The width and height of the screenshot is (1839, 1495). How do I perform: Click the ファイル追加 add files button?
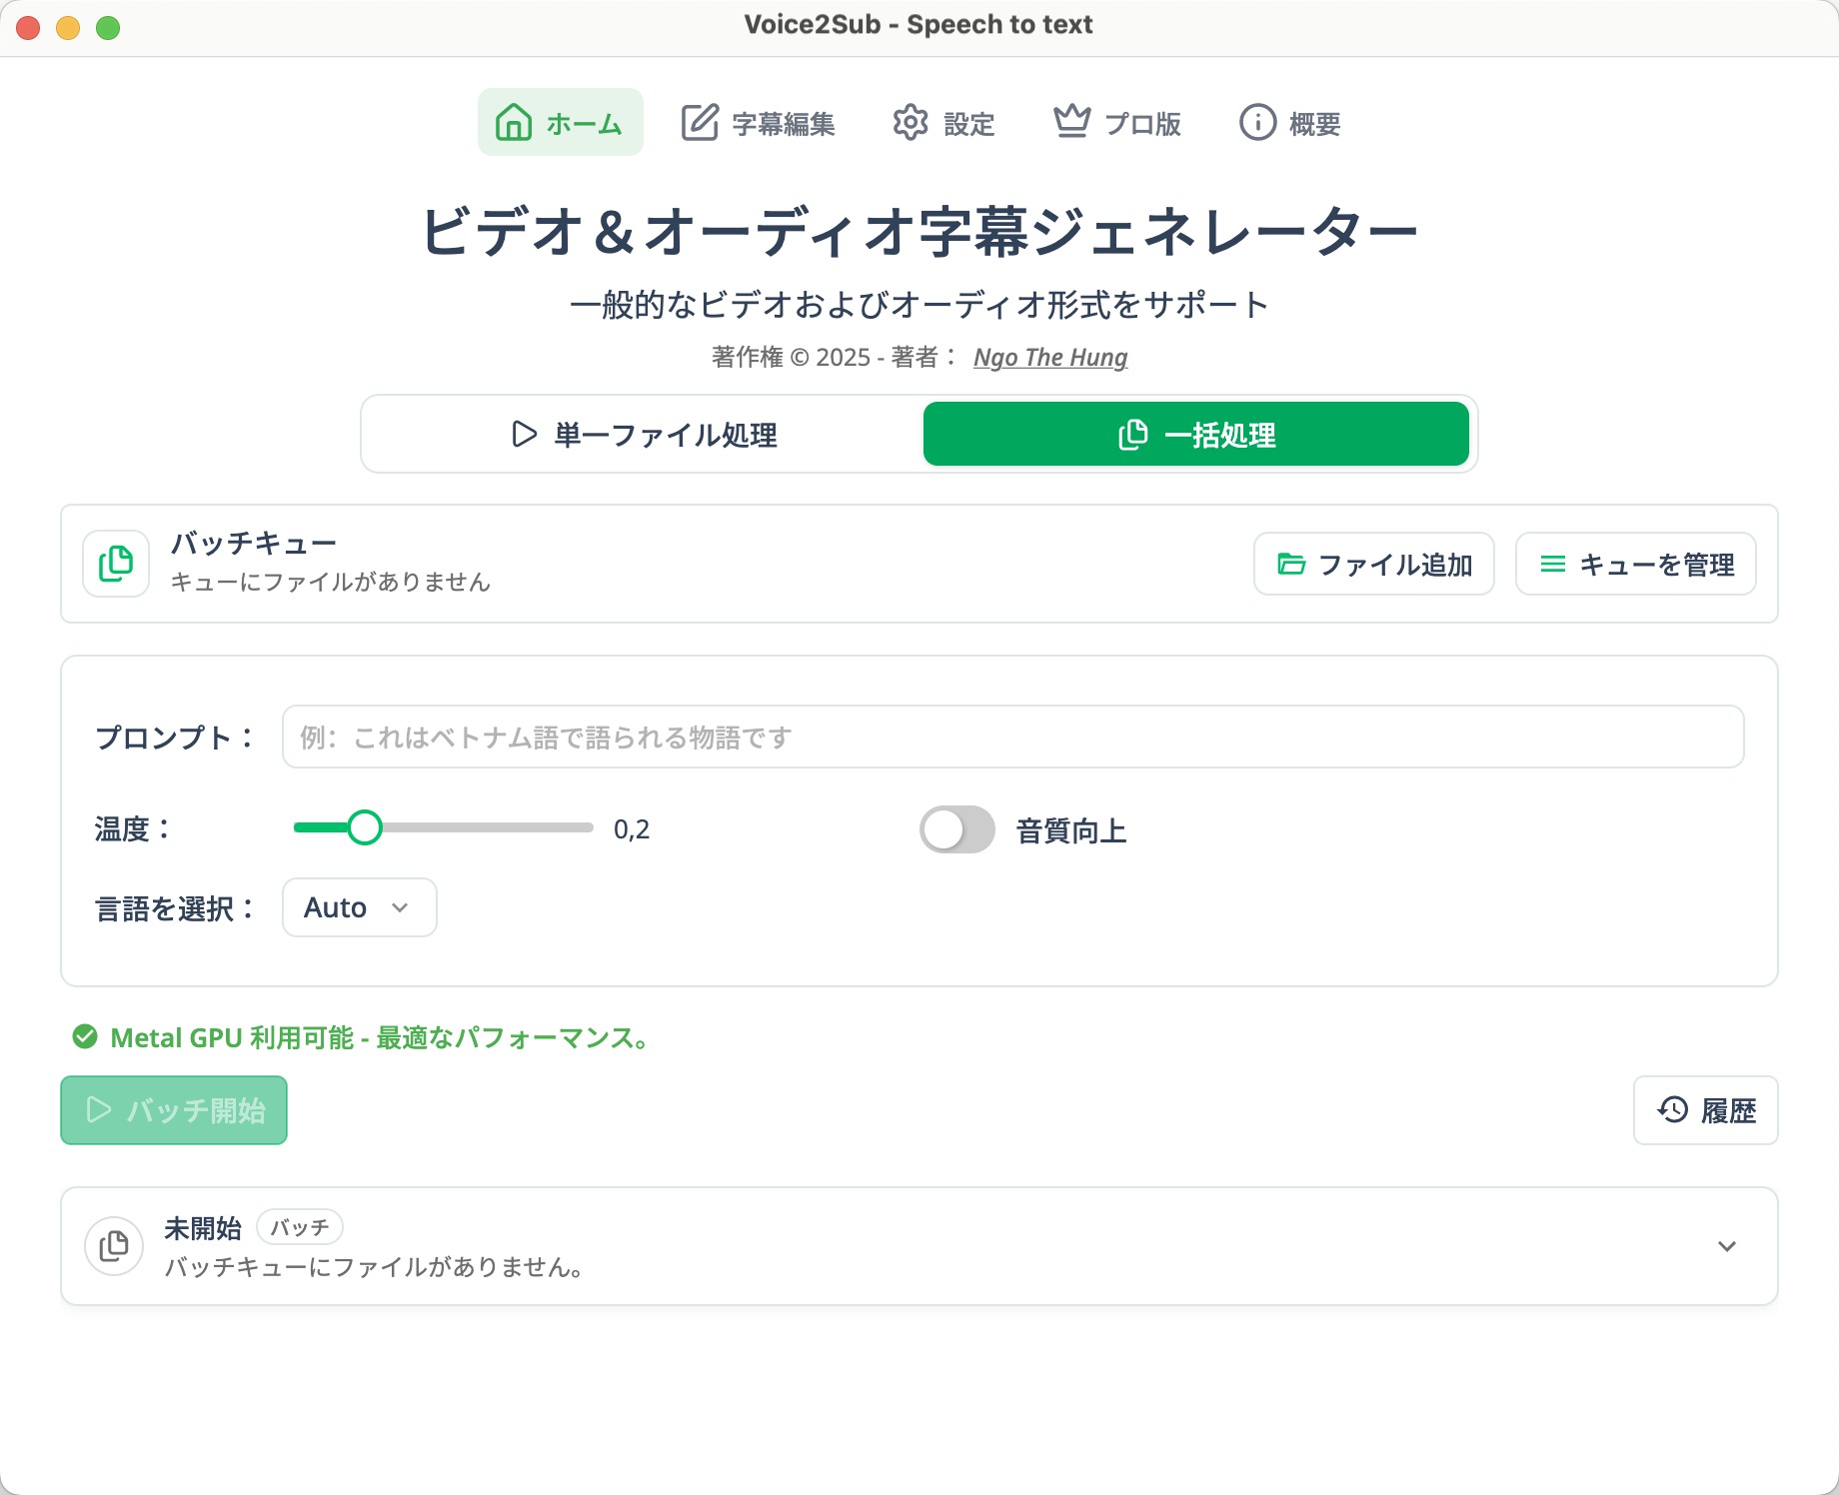(x=1374, y=565)
